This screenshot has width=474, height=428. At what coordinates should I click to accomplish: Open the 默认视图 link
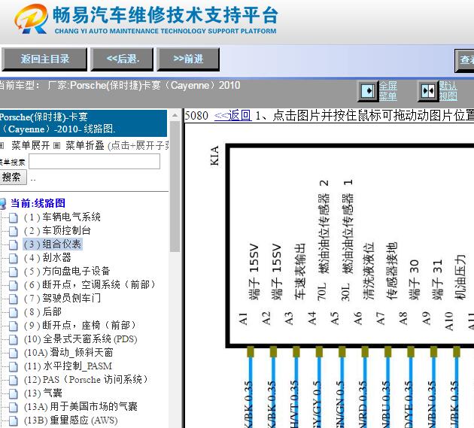[448, 91]
